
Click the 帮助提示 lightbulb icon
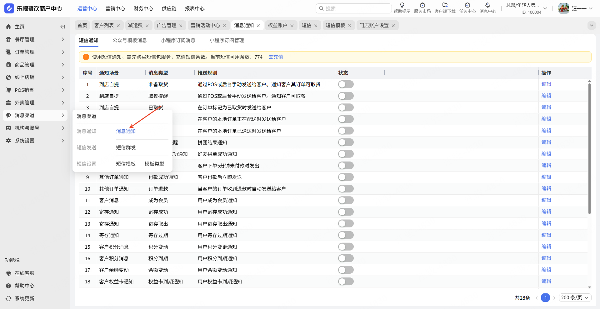pyautogui.click(x=402, y=5)
